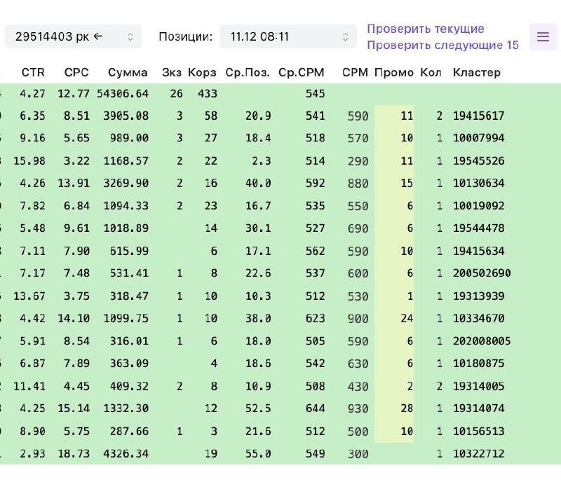Select cluster 10334670 cell

479,318
